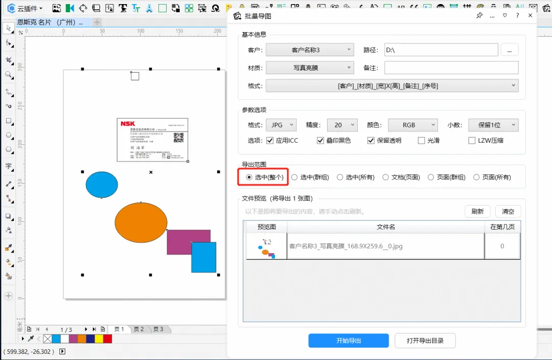Select the 页面(群组) export range option
Screen dimensions: 552x360
tap(446, 177)
